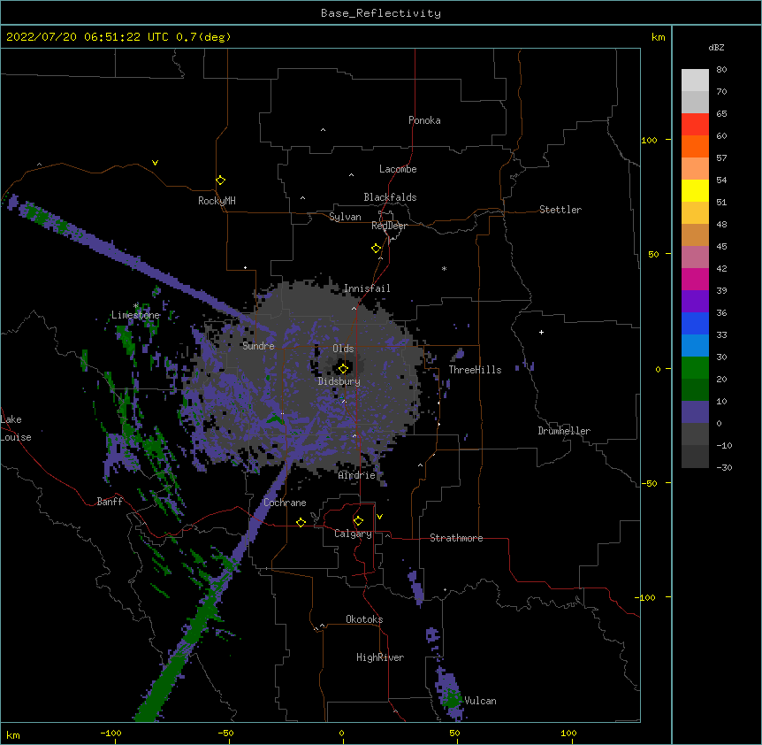
Task: Select the Didsbury label
Action: coord(339,381)
